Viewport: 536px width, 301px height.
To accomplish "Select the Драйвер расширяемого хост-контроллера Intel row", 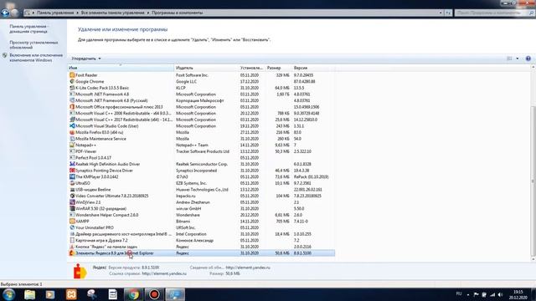I will (x=201, y=234).
